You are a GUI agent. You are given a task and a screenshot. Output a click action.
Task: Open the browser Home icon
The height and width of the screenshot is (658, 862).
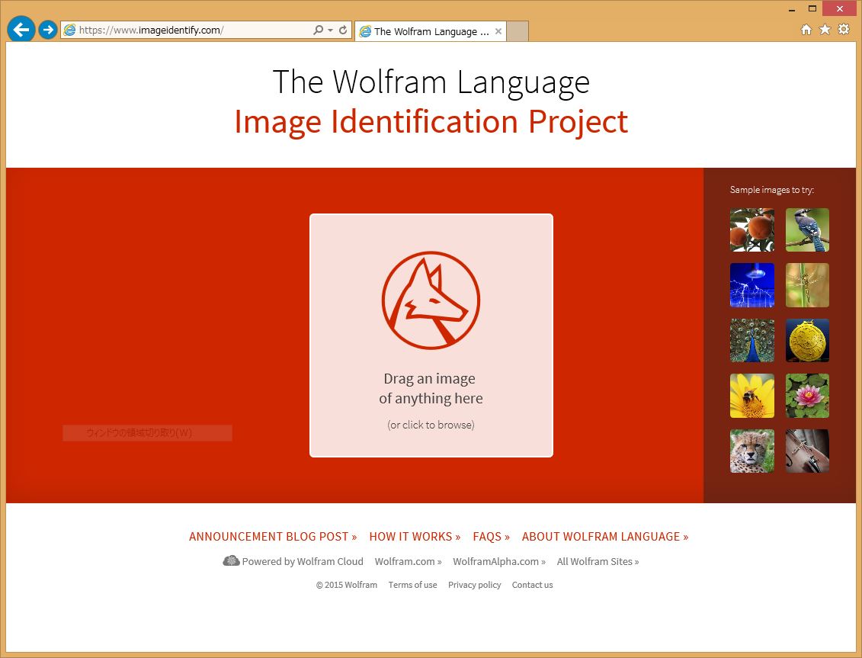(806, 30)
